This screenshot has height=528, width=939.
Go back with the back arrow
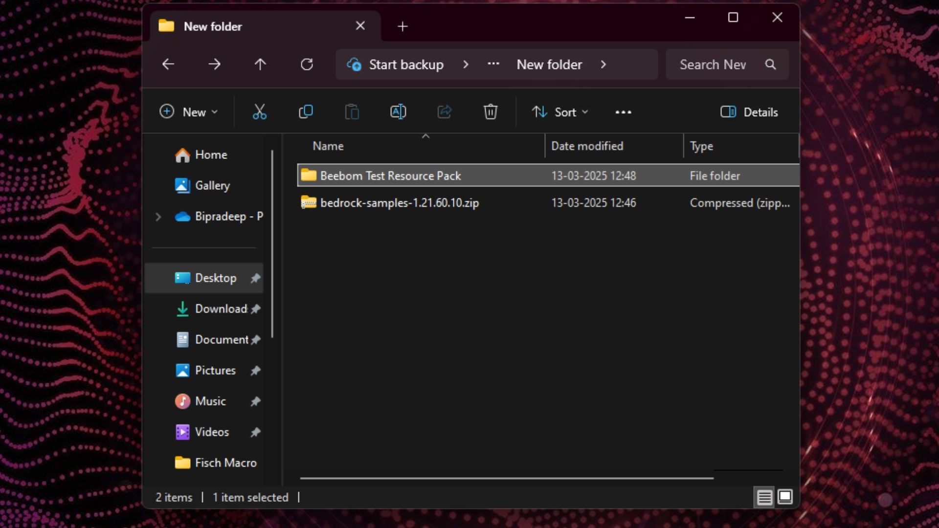[x=168, y=64]
